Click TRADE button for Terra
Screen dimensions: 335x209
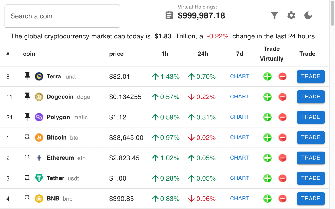311,77
